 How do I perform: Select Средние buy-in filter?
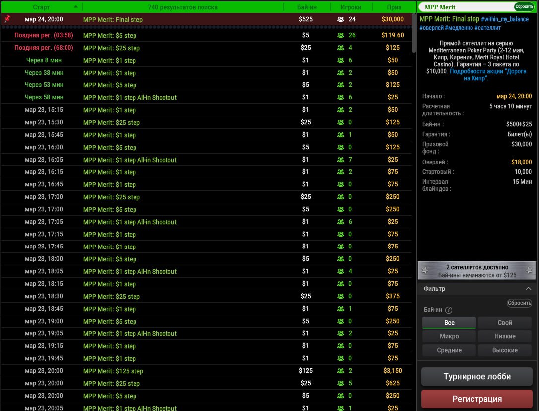449,350
